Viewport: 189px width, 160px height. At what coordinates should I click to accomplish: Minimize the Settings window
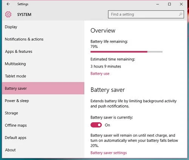[158, 4]
